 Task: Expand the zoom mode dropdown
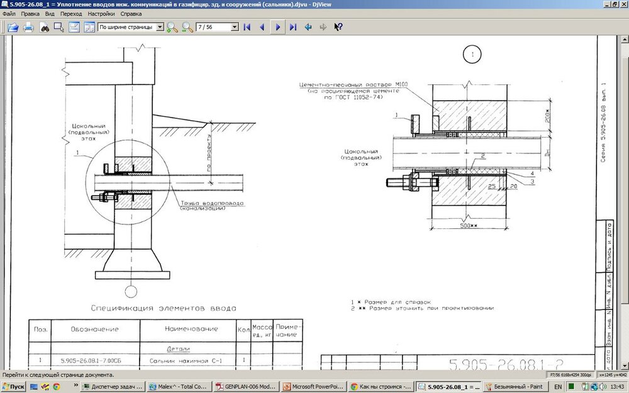160,27
